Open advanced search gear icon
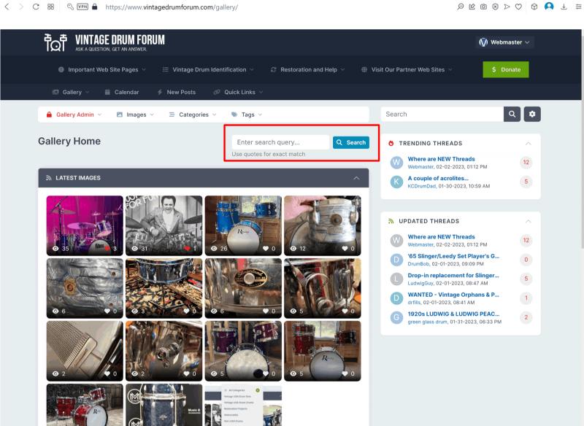The height and width of the screenshot is (426, 584). (532, 115)
